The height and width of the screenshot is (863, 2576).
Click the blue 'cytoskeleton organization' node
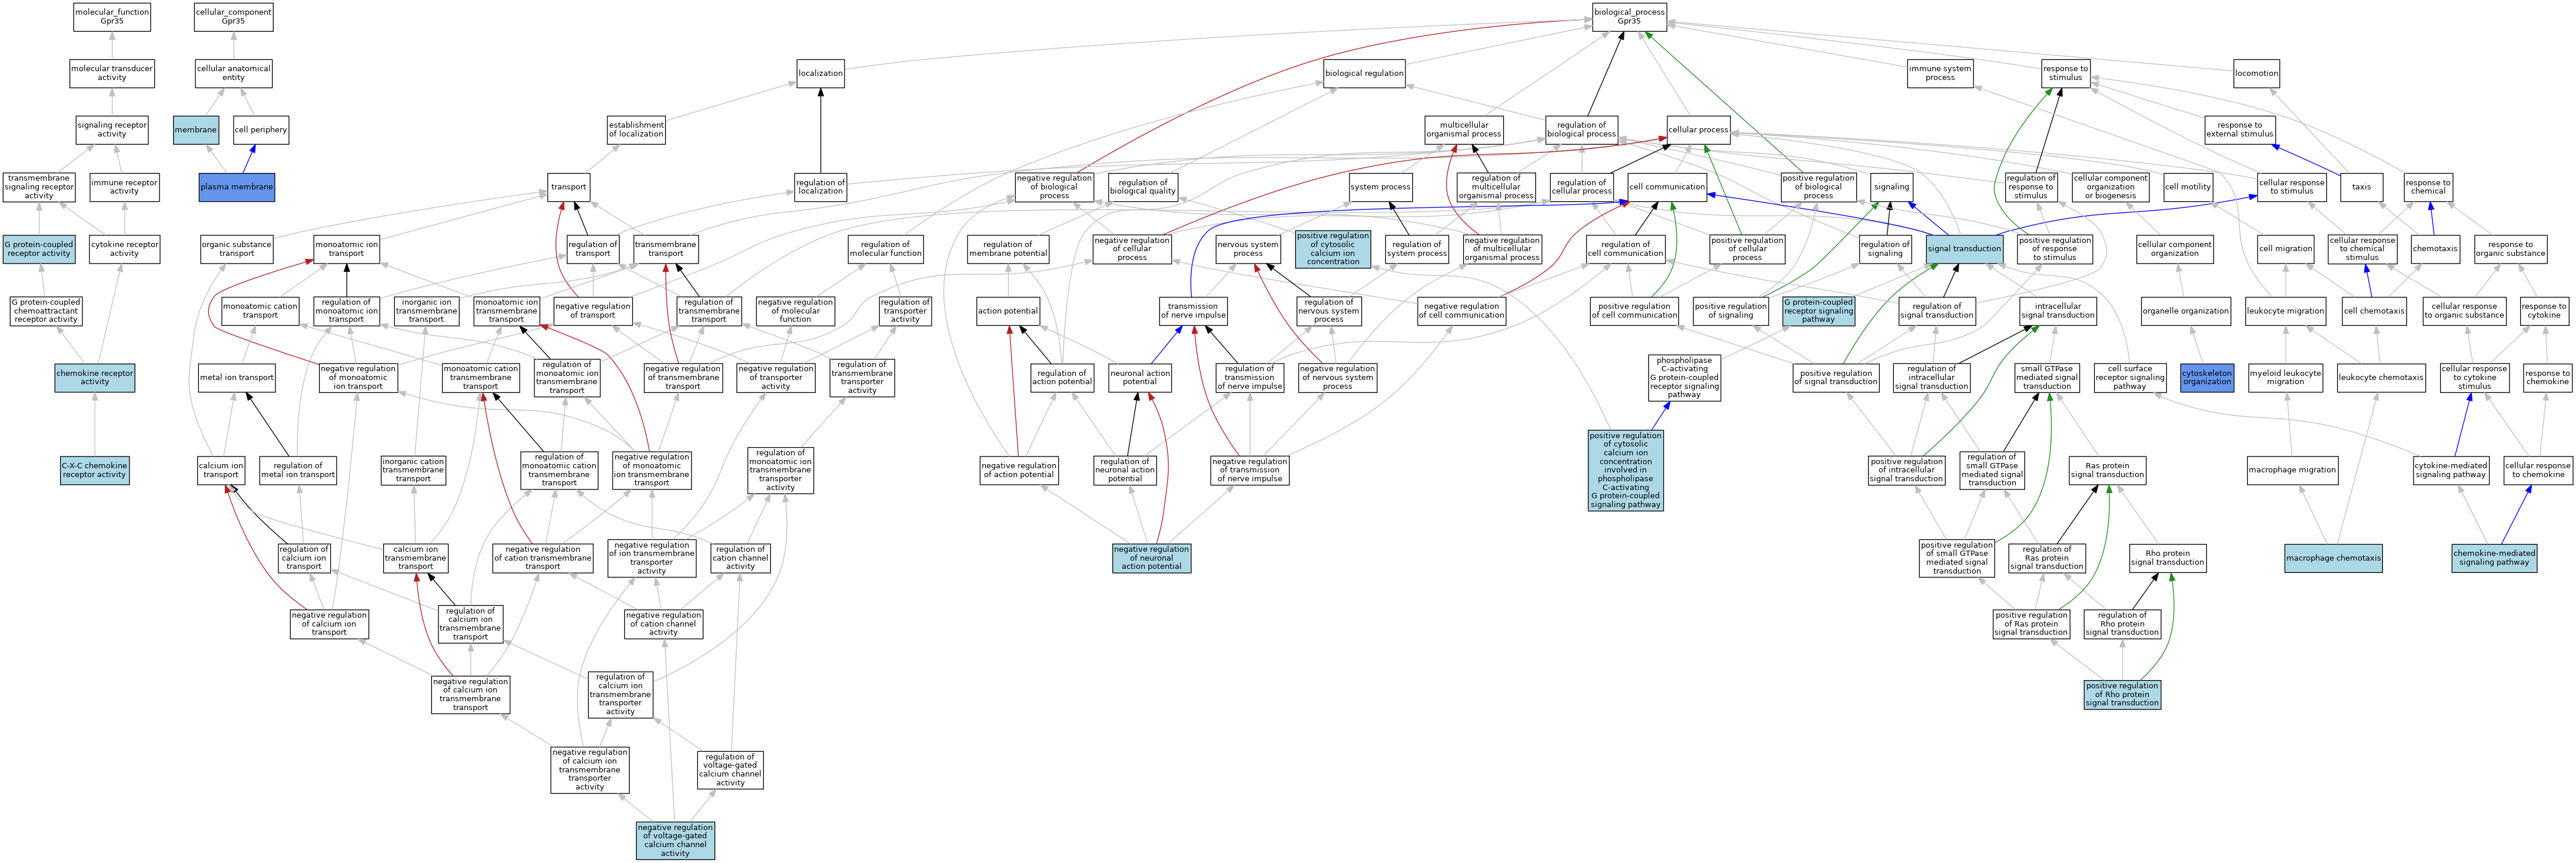2207,377
